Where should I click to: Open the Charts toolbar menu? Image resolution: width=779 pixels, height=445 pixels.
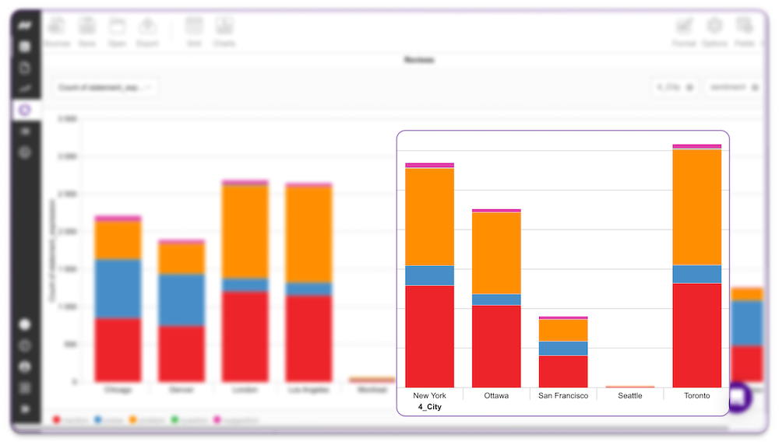pyautogui.click(x=224, y=32)
